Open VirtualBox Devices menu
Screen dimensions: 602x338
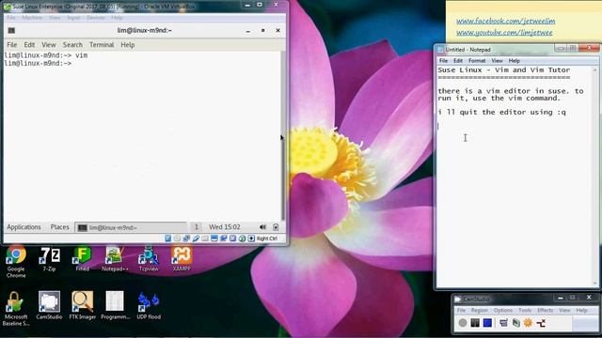[95, 18]
